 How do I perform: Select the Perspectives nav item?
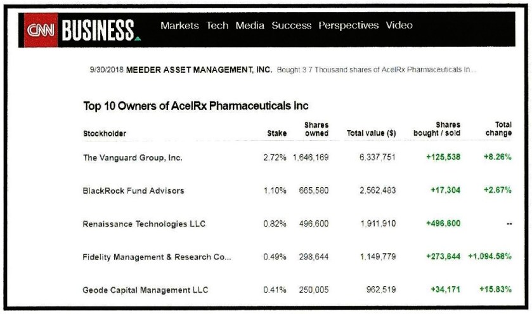point(349,26)
